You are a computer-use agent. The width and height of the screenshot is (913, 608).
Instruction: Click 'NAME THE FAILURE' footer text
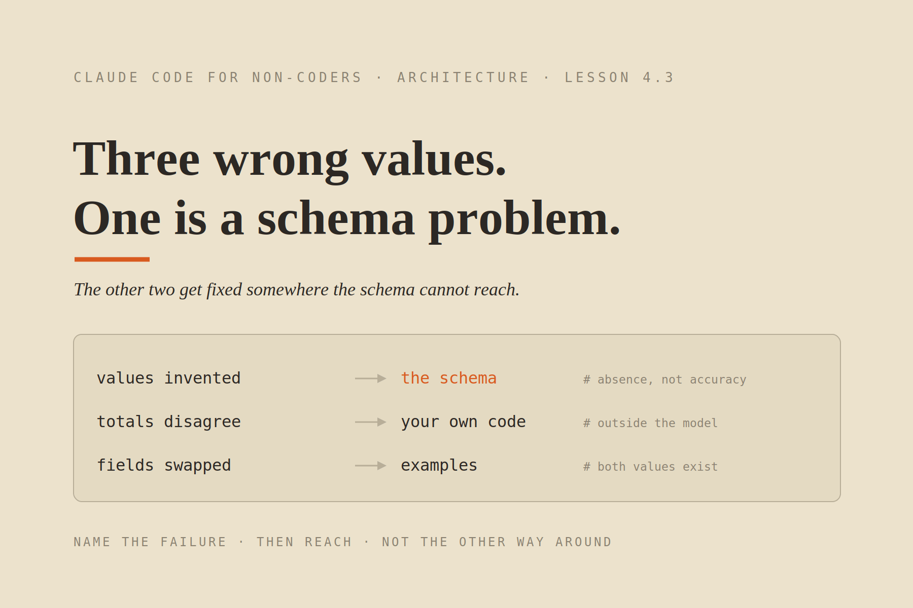point(150,542)
